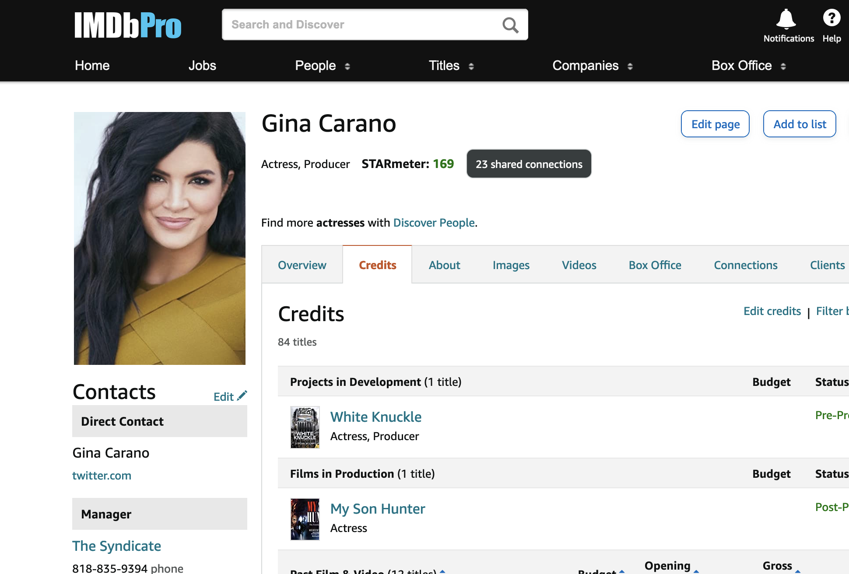Image resolution: width=849 pixels, height=574 pixels.
Task: Expand the People dropdown menu
Action: coord(323,66)
